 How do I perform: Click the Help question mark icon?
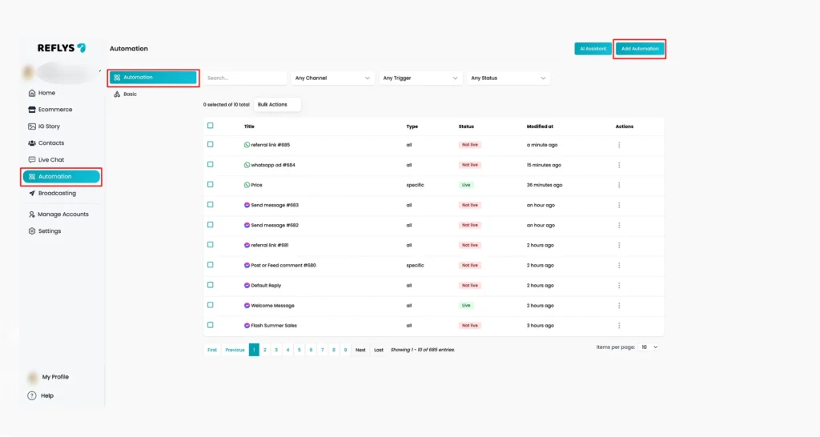(x=32, y=395)
